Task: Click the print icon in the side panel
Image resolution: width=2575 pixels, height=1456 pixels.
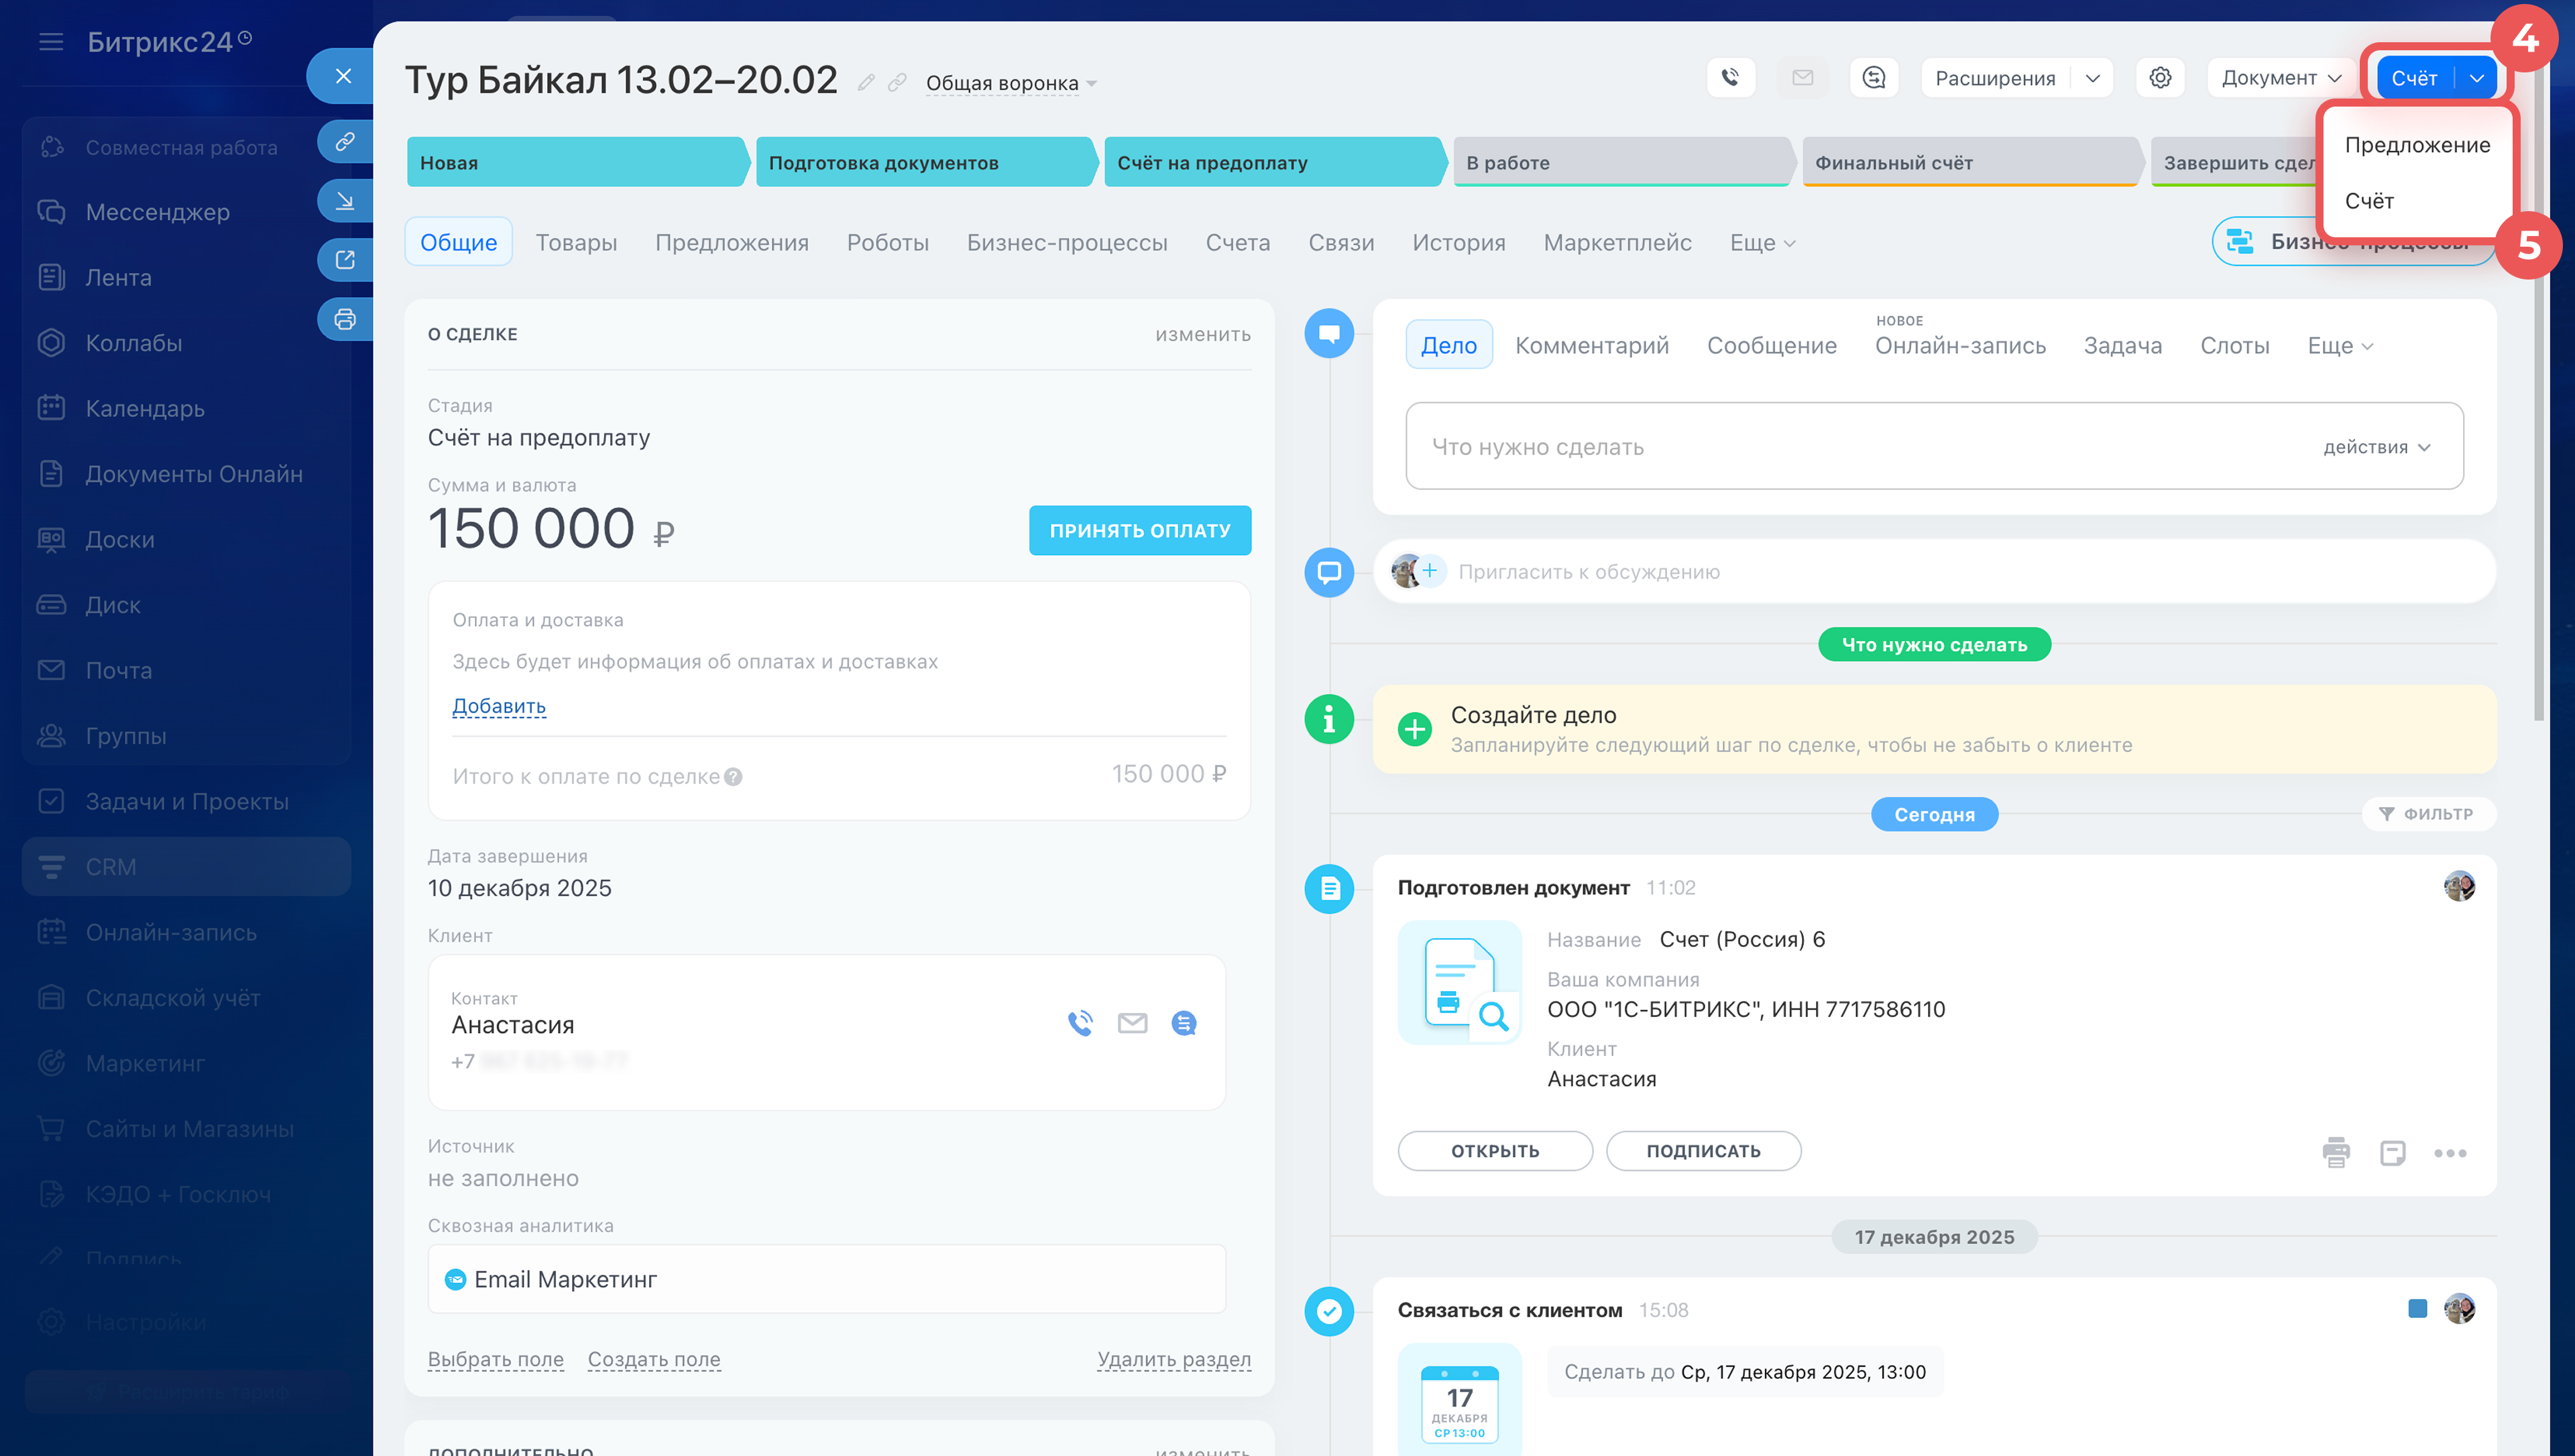Action: [345, 320]
